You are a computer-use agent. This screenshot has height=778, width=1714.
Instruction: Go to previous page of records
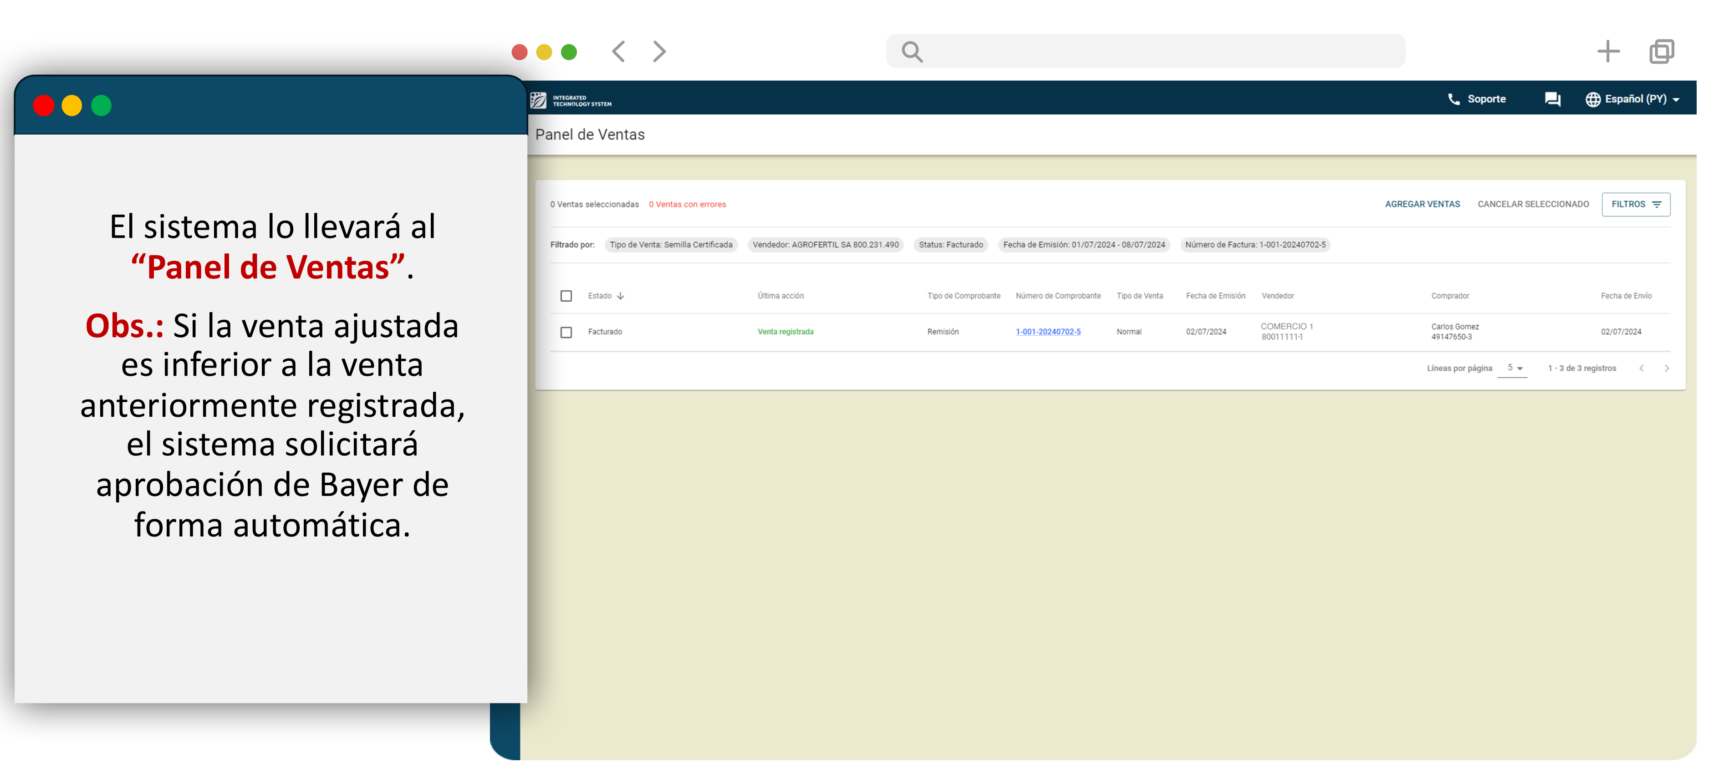pos(1642,369)
